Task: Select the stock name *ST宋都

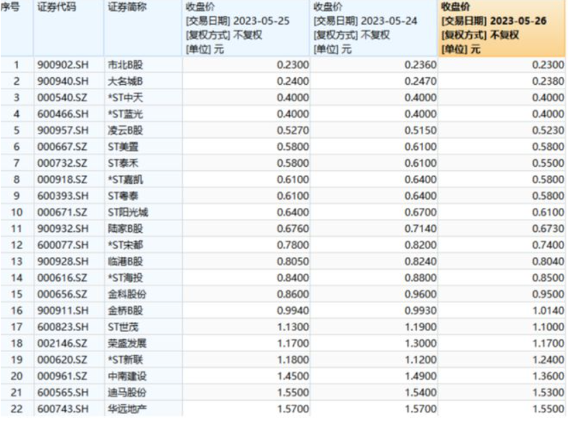Action: pos(125,245)
